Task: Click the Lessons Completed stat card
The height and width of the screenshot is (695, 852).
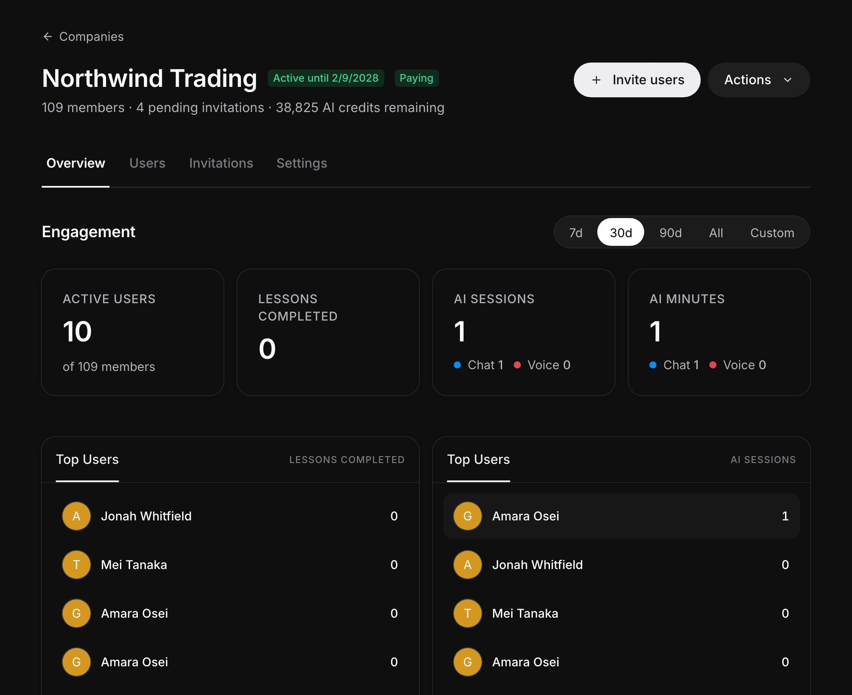Action: pyautogui.click(x=328, y=332)
